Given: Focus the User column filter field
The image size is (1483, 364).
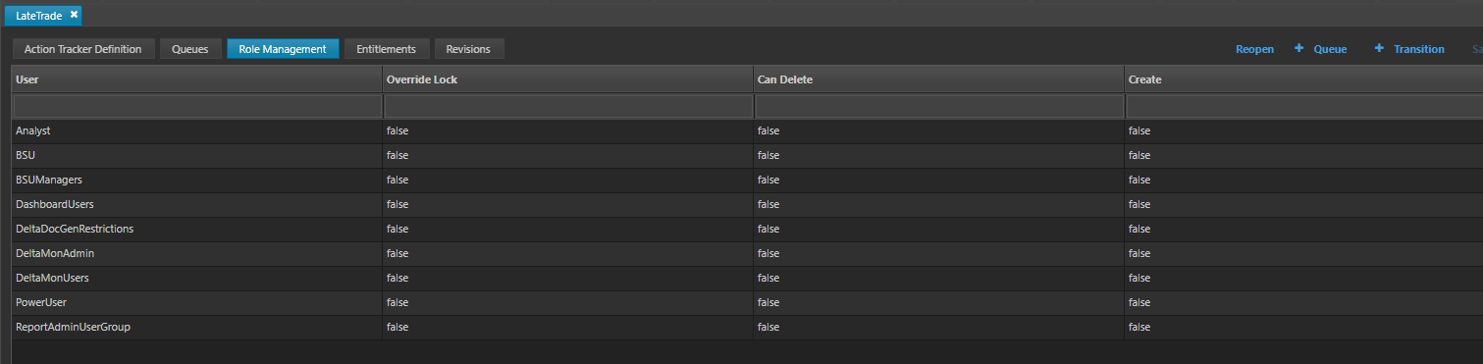Looking at the screenshot, I should (x=197, y=106).
